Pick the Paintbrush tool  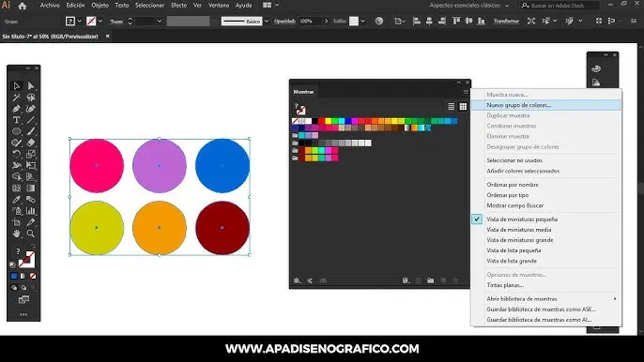31,131
